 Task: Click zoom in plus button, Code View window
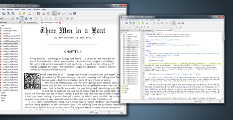[x=220, y=101]
